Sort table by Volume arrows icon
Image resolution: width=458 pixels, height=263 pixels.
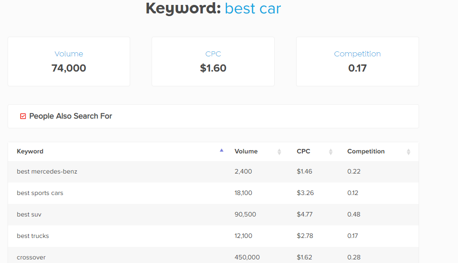tap(279, 152)
